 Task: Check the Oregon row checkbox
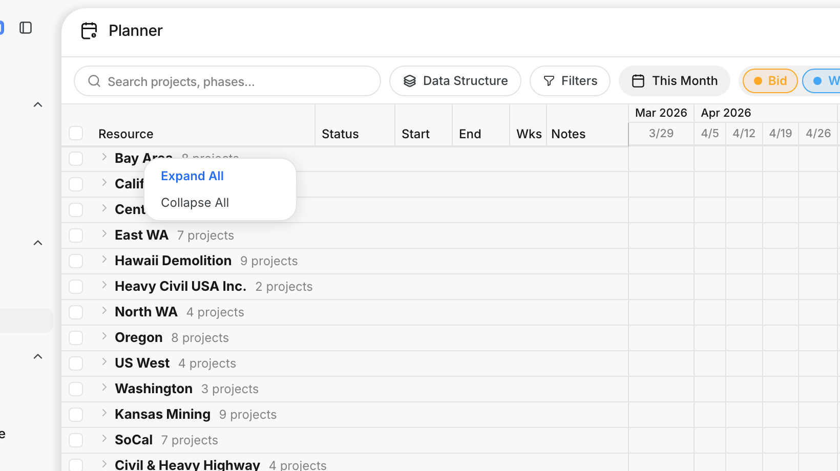coord(76,338)
